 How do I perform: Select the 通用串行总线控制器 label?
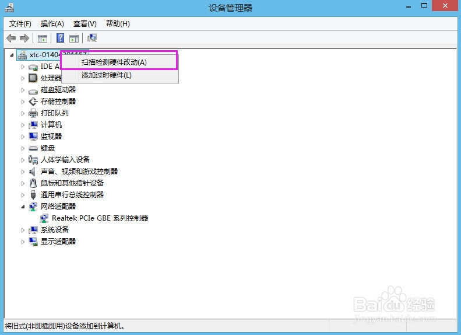(72, 194)
